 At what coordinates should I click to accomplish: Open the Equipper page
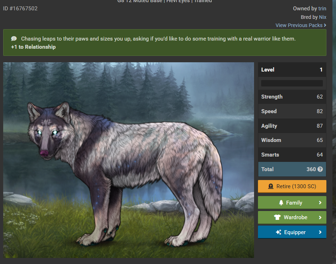click(292, 232)
